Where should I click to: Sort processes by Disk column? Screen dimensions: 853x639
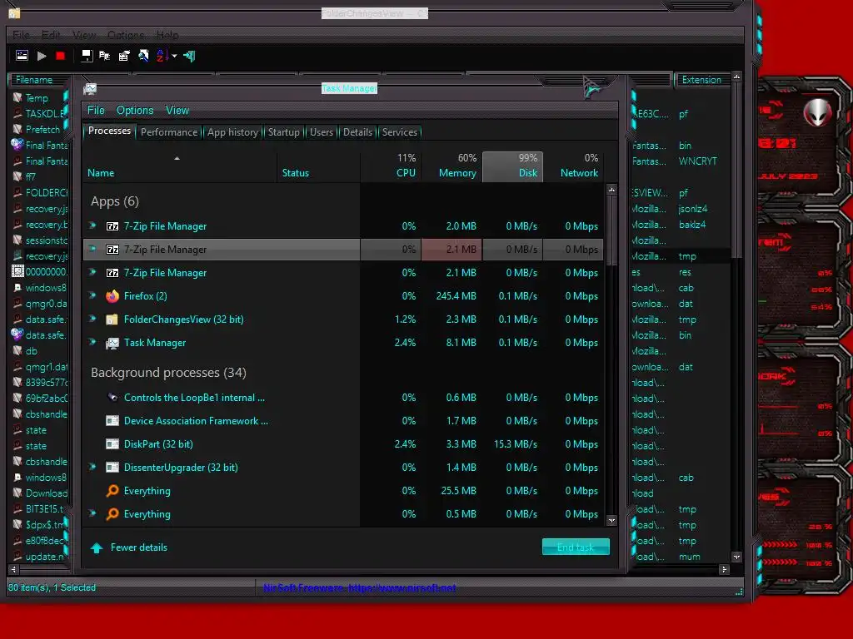click(x=512, y=166)
